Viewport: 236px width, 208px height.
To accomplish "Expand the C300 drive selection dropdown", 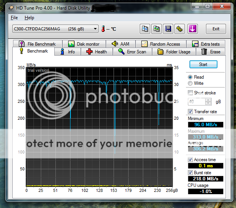I will (x=95, y=29).
